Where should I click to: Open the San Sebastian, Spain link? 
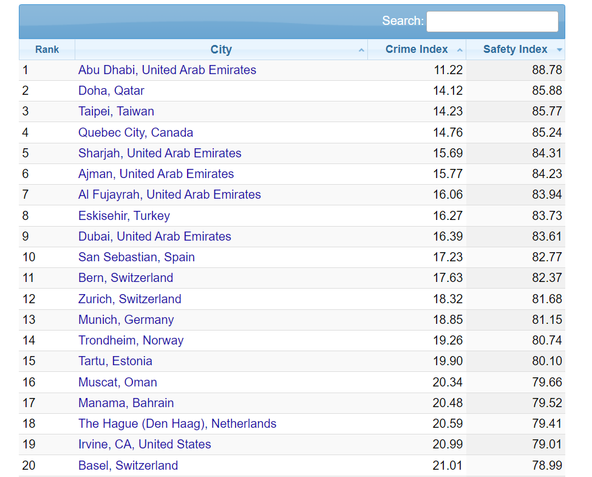[x=136, y=257]
